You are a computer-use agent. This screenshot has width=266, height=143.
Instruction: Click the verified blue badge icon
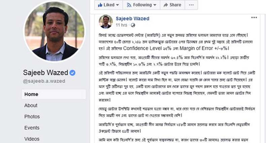(72, 73)
